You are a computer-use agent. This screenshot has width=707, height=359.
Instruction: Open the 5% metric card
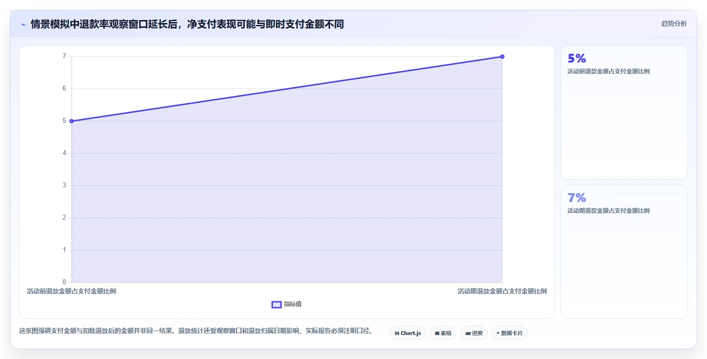point(624,112)
